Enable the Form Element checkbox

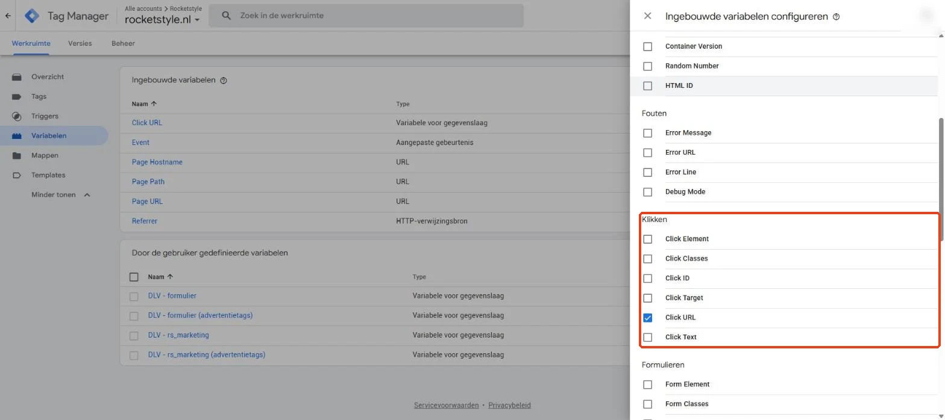tap(648, 384)
